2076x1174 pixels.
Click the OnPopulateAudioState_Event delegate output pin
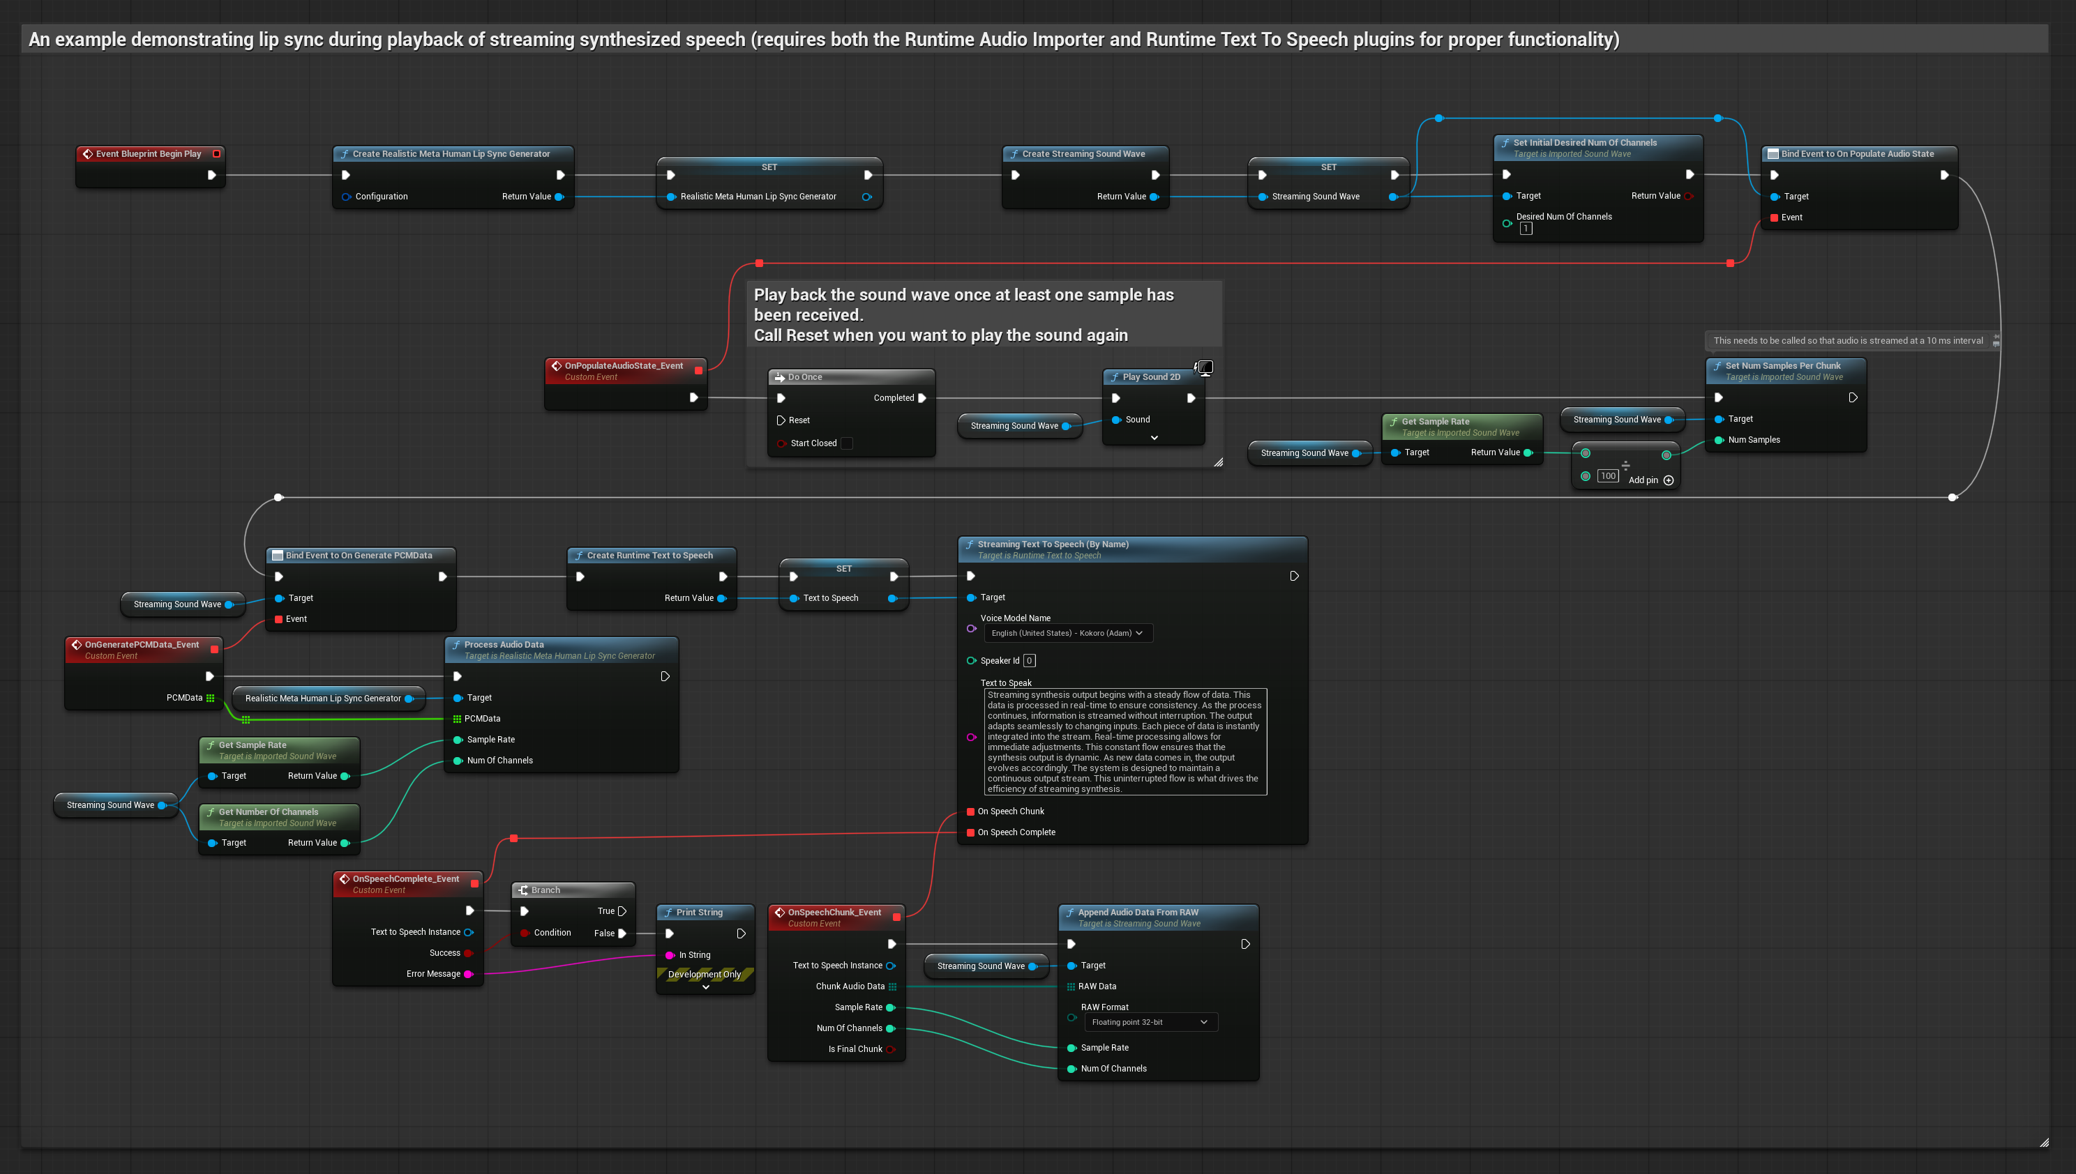click(698, 370)
